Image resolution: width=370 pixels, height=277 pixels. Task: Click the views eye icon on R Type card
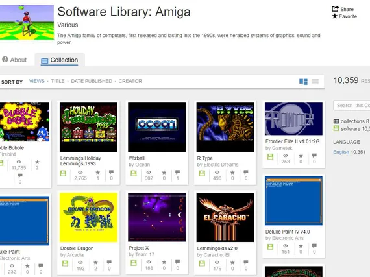click(x=217, y=173)
